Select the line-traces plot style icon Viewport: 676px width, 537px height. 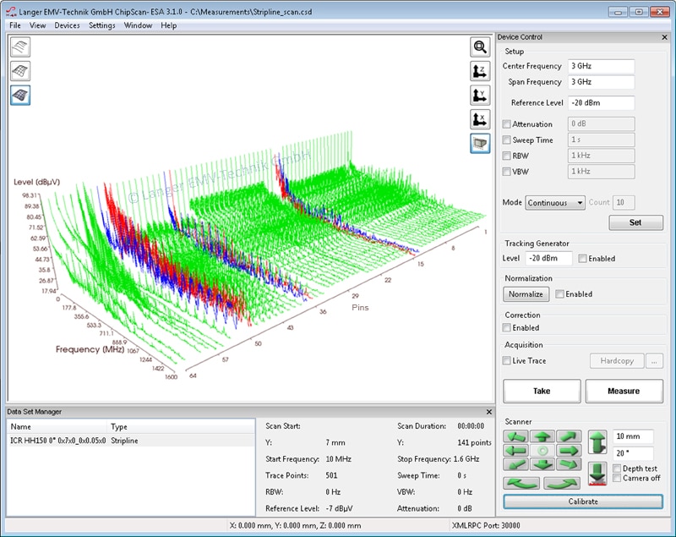click(20, 47)
